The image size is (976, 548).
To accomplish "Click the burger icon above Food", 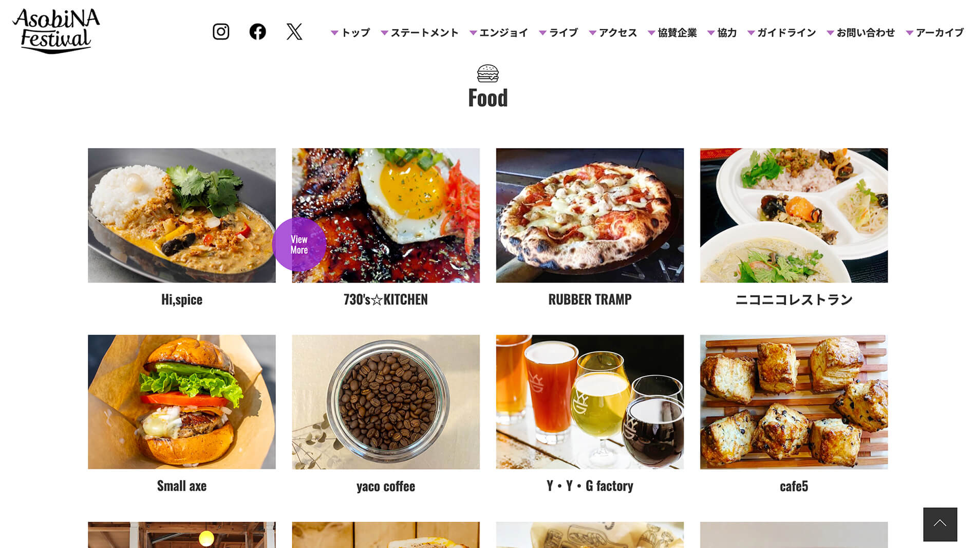I will tap(487, 73).
